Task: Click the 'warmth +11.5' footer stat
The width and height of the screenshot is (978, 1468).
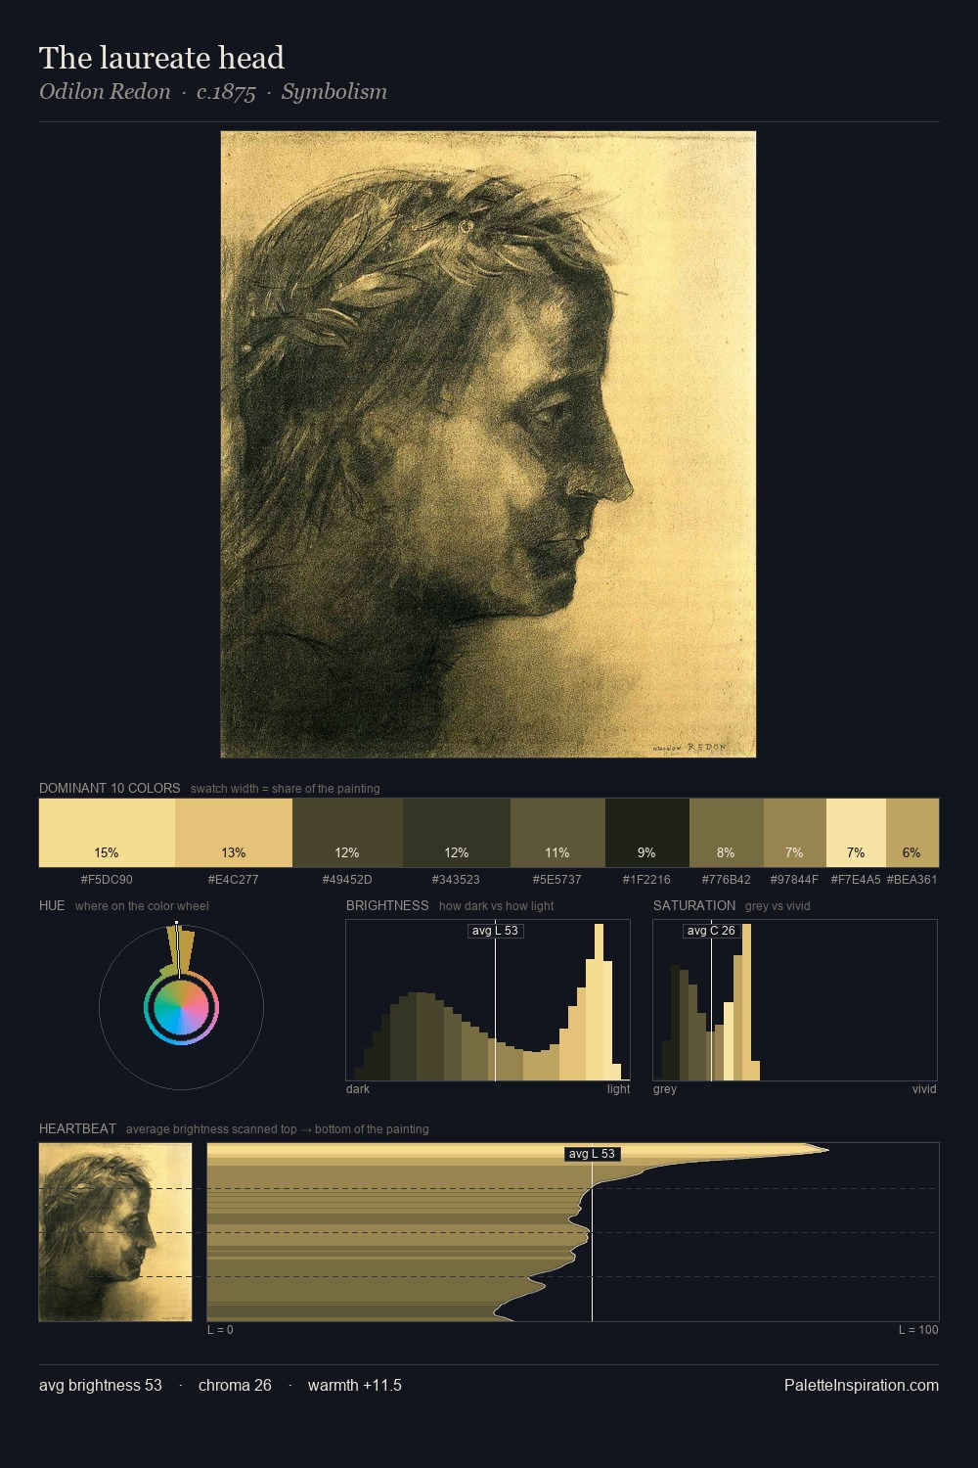Action: coord(355,1385)
